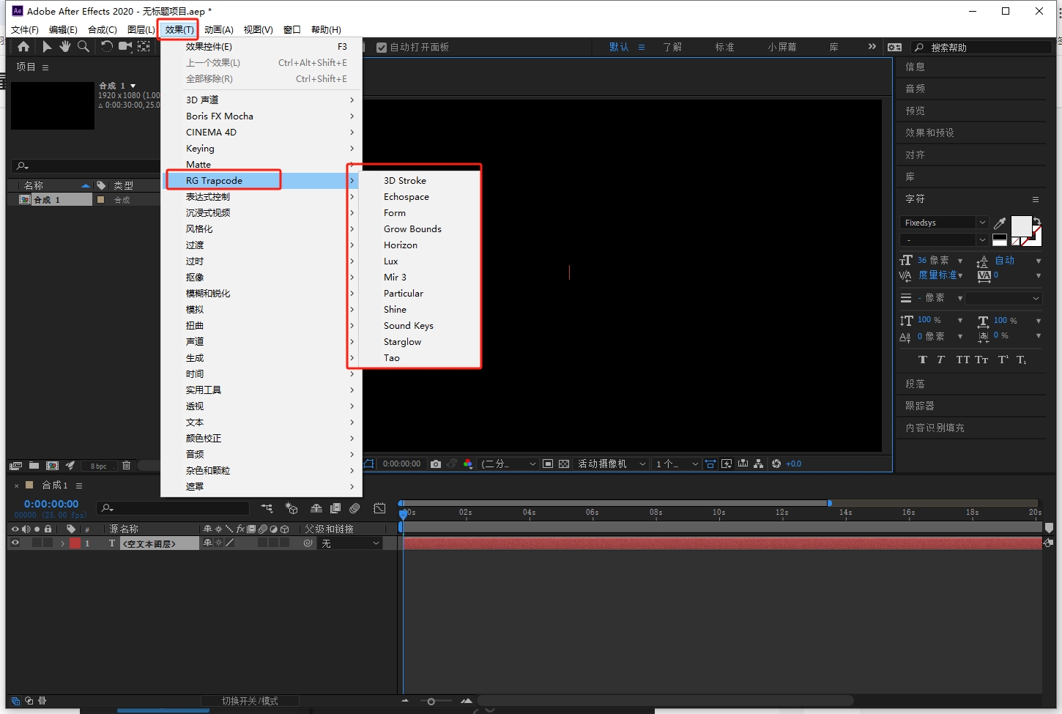
Task: Reset exposure in the viewer
Action: 776,464
